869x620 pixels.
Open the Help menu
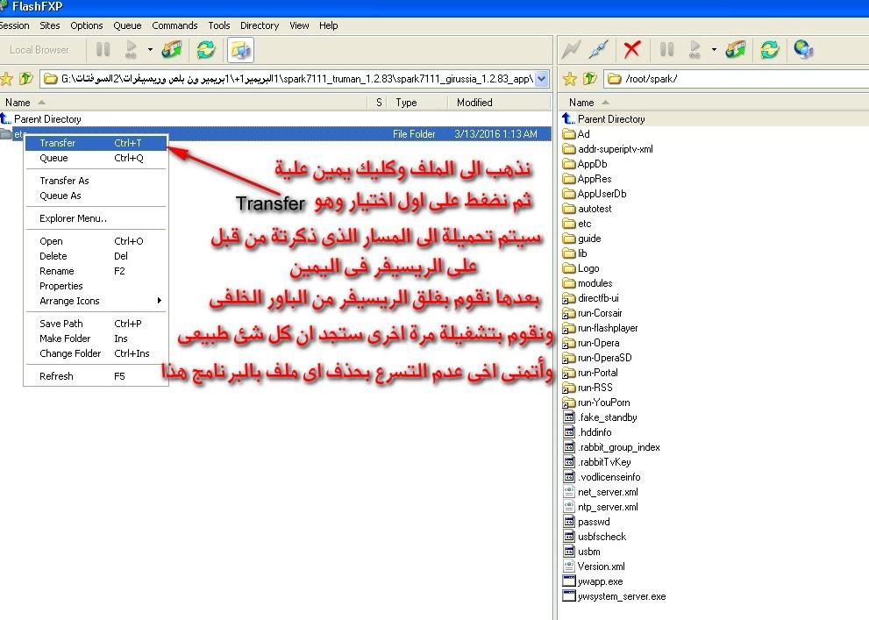point(328,25)
